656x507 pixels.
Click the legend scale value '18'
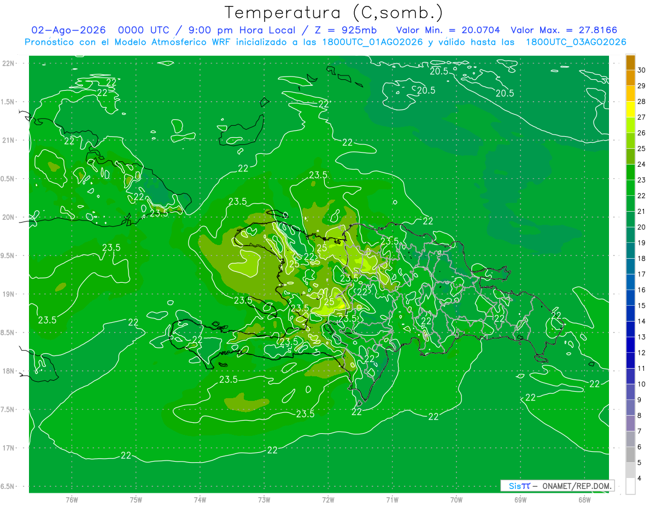(642, 259)
